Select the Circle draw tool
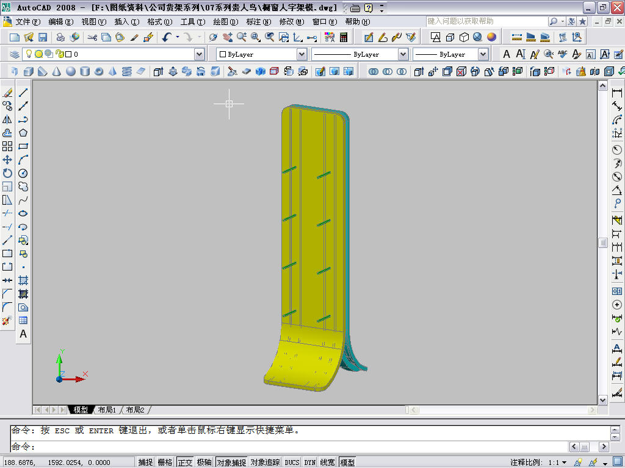Viewport: 625px width, 468px height. click(x=23, y=173)
